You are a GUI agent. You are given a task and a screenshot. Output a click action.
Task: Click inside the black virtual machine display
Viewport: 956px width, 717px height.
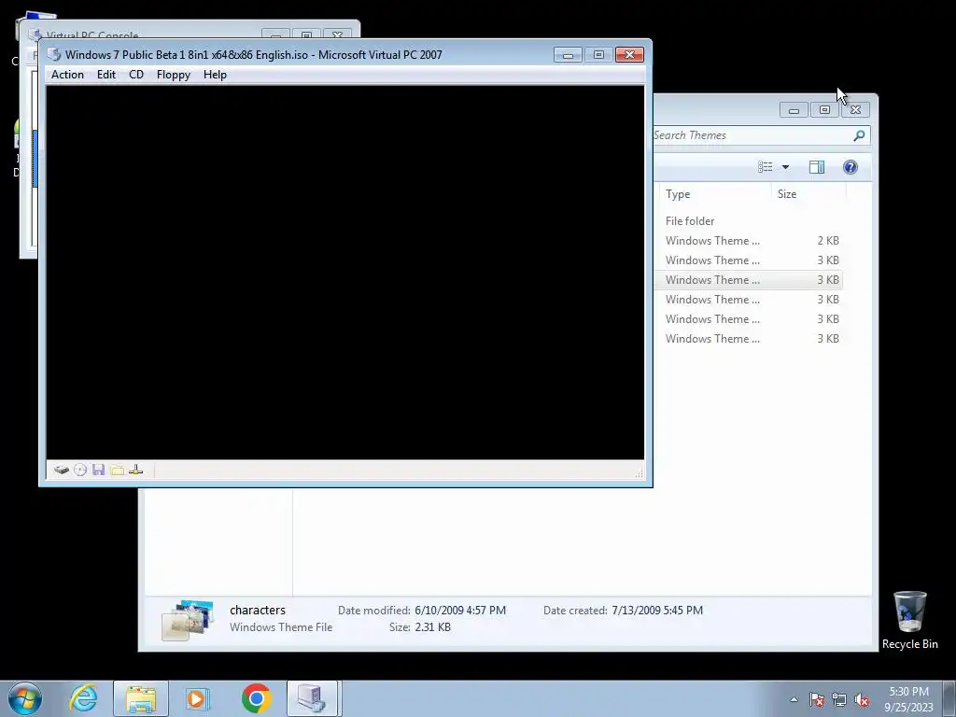point(345,273)
